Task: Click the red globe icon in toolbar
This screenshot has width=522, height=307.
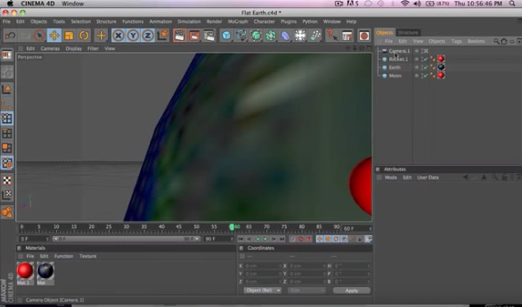Action: [364, 36]
